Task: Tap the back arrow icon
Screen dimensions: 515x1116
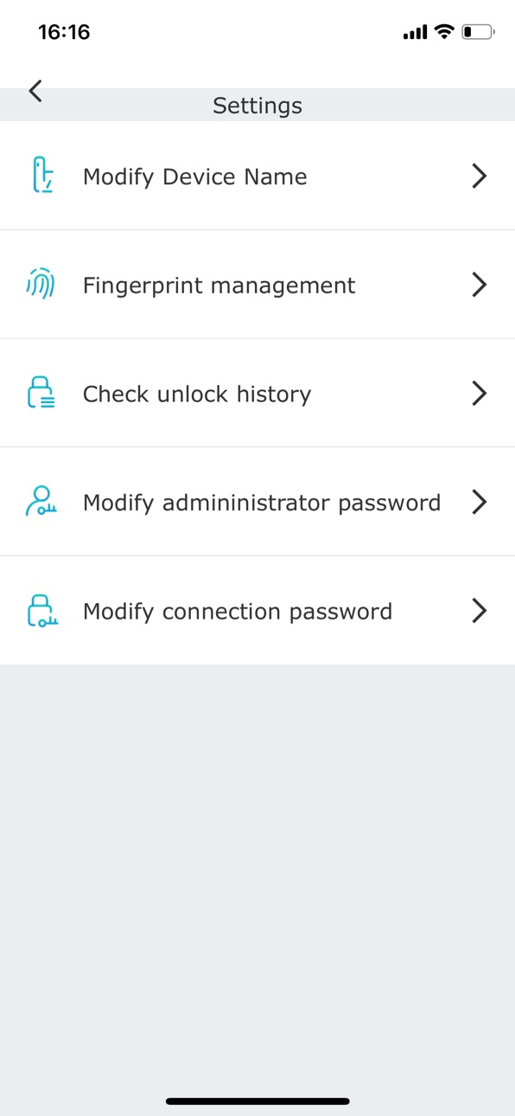Action: tap(35, 90)
